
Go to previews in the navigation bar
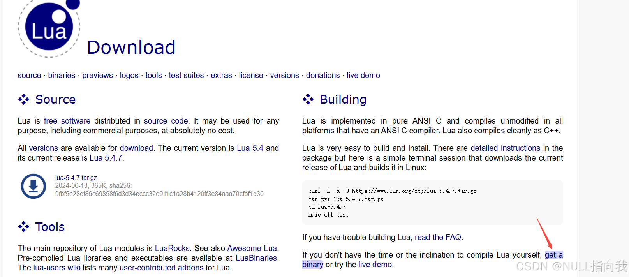(97, 75)
